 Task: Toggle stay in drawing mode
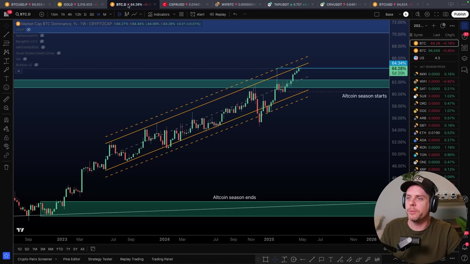point(6,129)
